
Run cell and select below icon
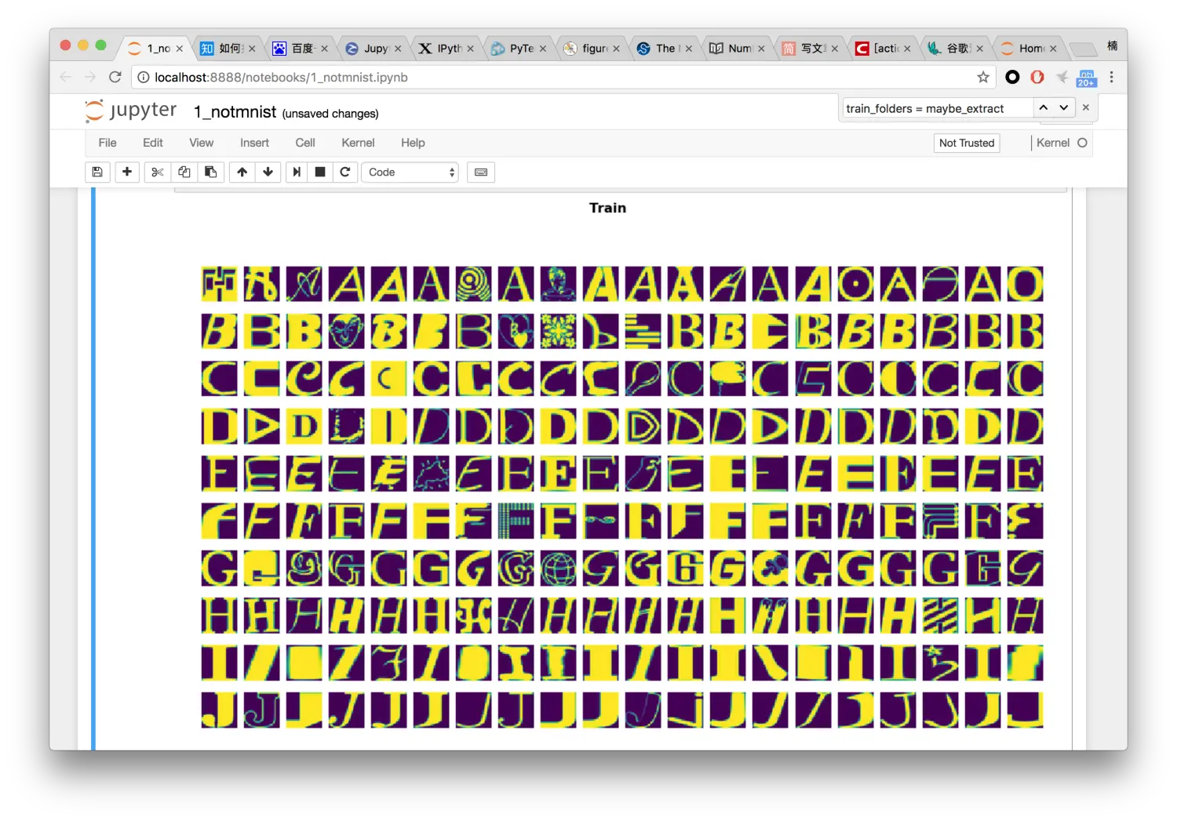coord(297,173)
